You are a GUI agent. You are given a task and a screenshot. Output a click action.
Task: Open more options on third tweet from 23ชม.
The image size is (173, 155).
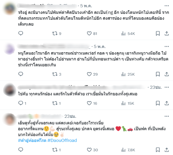click(x=166, y=87)
